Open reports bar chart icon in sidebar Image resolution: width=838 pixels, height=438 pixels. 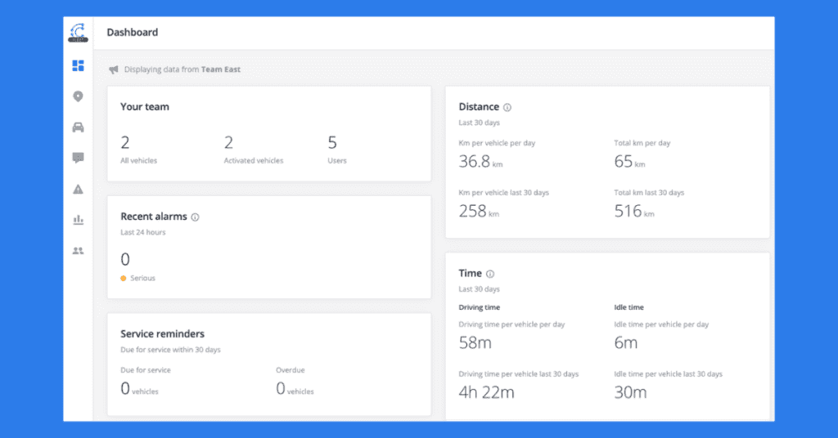coord(78,220)
